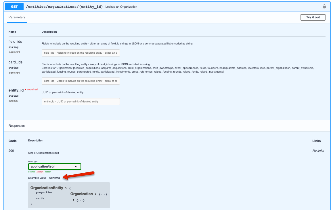333x210 pixels.
Task: Click the dropdown chevron on media type selector
Action: [76, 166]
